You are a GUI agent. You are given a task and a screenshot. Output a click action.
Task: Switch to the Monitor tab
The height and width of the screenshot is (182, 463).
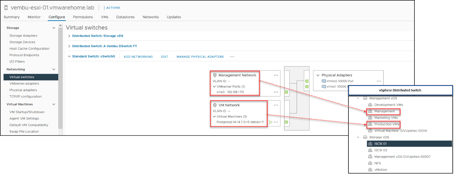(34, 17)
